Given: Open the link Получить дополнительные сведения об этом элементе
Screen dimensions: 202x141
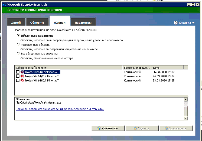Looking at the screenshot, I should (x=60, y=109).
